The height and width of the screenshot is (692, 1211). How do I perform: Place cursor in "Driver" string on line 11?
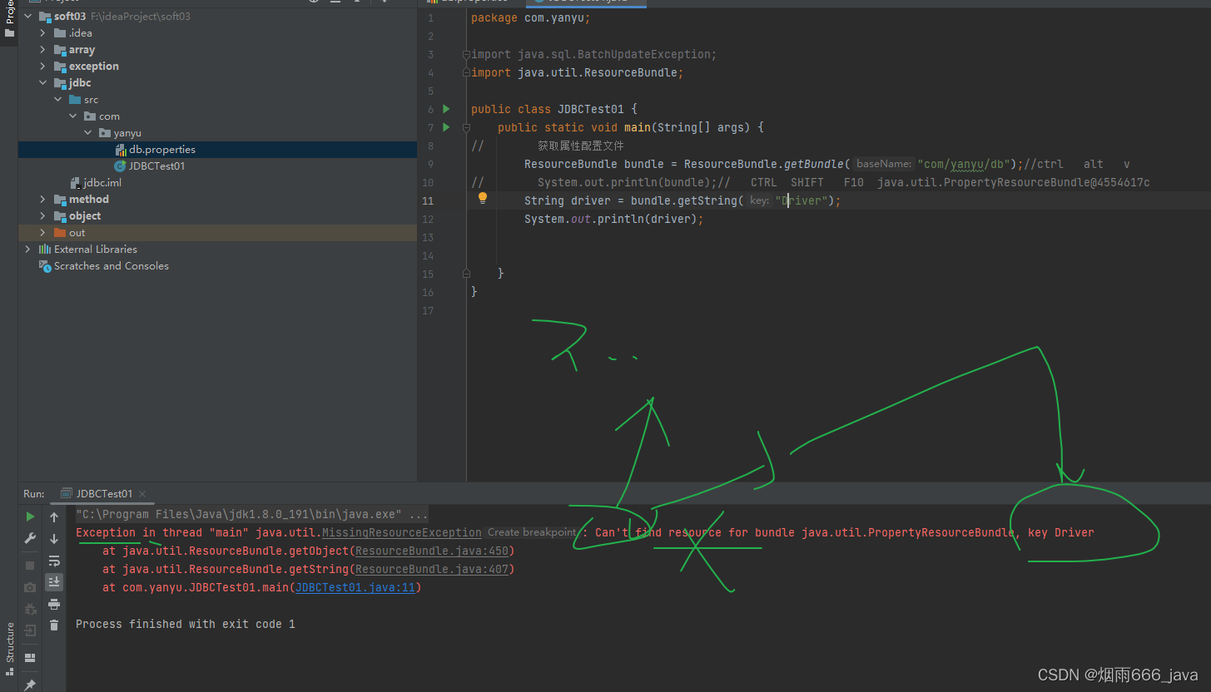(x=802, y=200)
